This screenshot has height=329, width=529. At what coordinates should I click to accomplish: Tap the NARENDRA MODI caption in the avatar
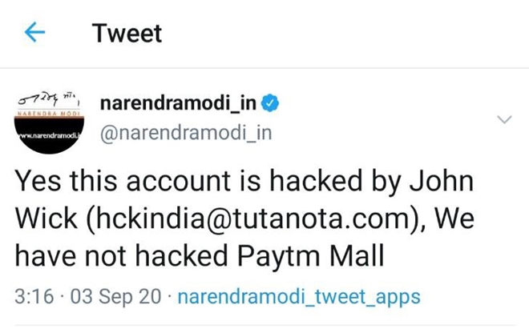click(x=49, y=113)
